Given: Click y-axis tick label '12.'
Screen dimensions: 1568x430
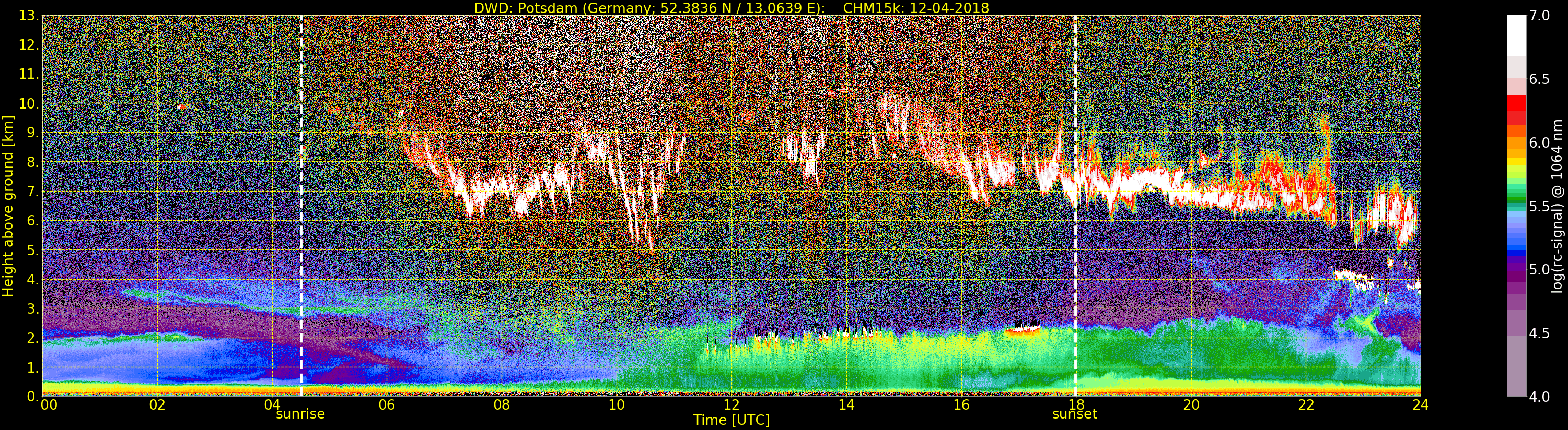Looking at the screenshot, I should click(29, 45).
